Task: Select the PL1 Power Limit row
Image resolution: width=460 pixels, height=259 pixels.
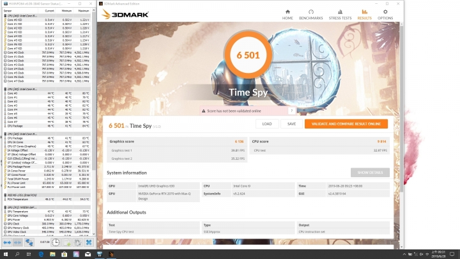Action: [x=47, y=183]
